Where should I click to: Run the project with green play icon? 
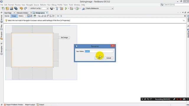point(66,9)
